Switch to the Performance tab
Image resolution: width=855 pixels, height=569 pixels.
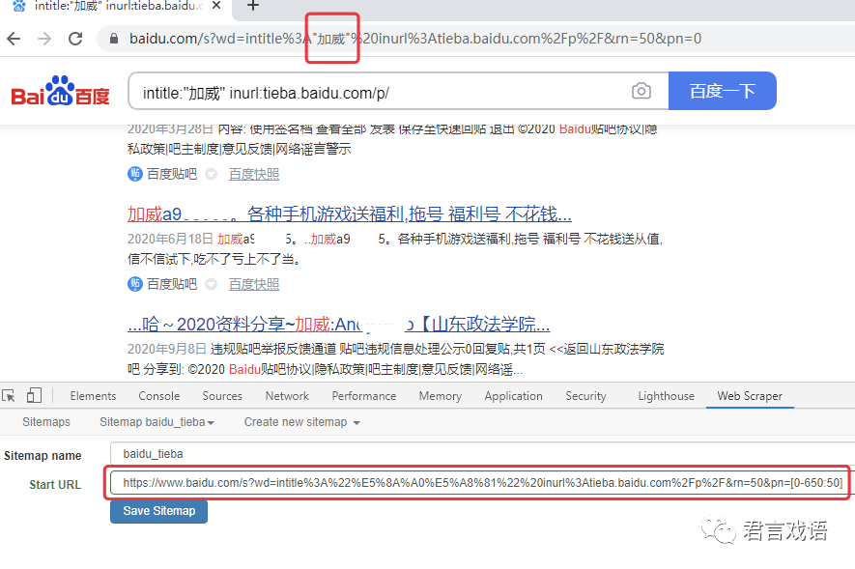(363, 396)
